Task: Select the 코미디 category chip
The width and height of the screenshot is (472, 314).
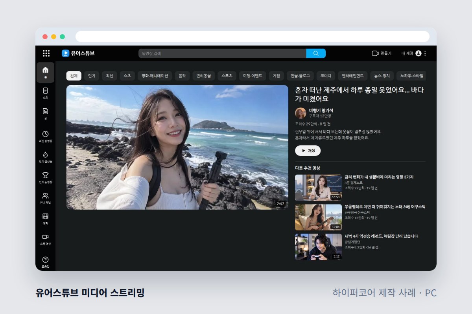Action: pos(326,76)
